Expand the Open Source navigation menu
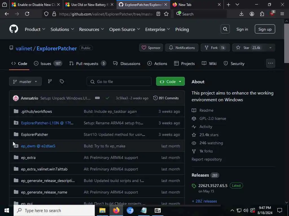This screenshot has width=289, height=216. tap(124, 29)
